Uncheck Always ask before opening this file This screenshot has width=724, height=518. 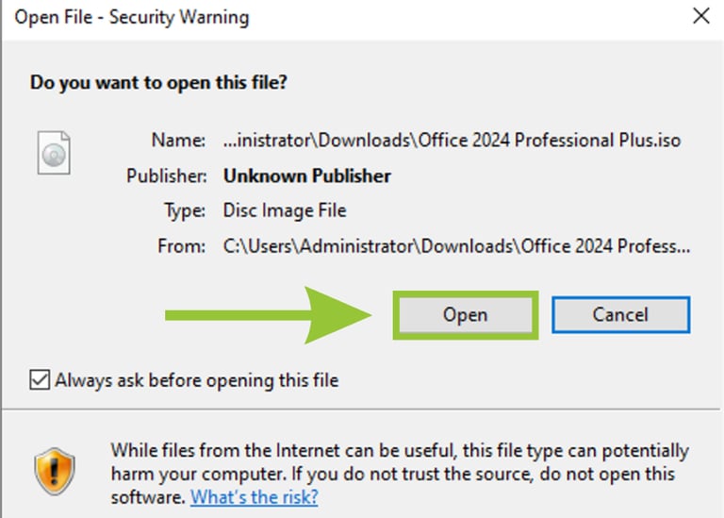pyautogui.click(x=40, y=380)
